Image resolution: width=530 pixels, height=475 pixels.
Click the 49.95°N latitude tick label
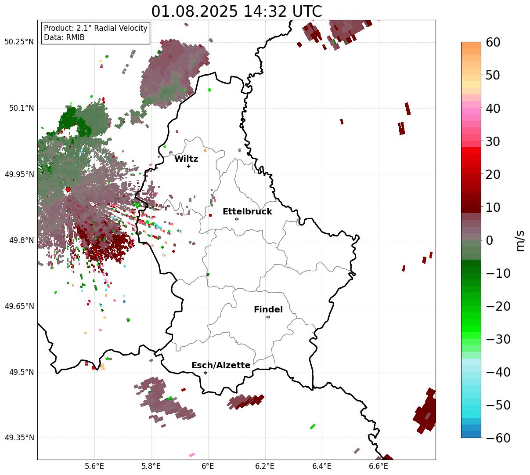pyautogui.click(x=19, y=174)
